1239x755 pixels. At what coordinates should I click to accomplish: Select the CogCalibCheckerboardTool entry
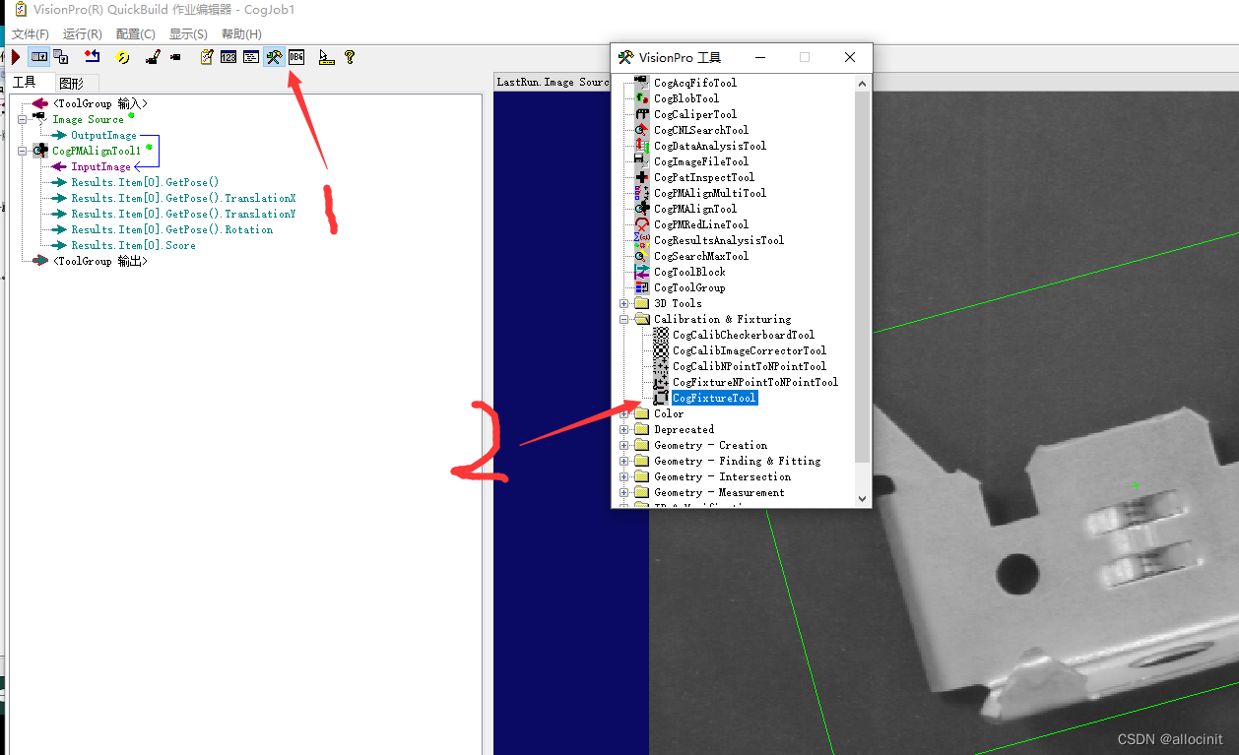[x=744, y=335]
